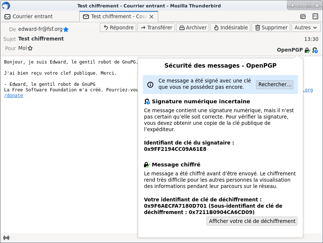Click the connection status icon in status bar
Screen dimensions: 323x243
point(6,238)
